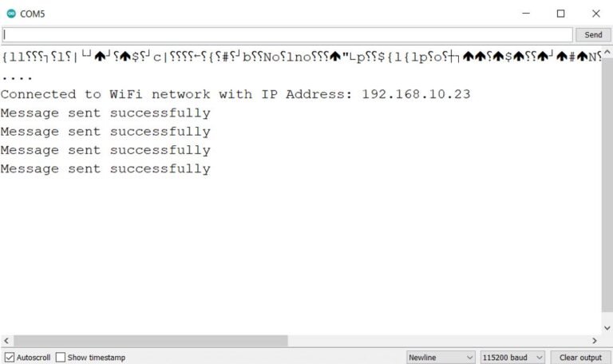Image resolution: width=613 pixels, height=364 pixels.
Task: Enable the Show timestamp checkbox
Action: pyautogui.click(x=60, y=358)
